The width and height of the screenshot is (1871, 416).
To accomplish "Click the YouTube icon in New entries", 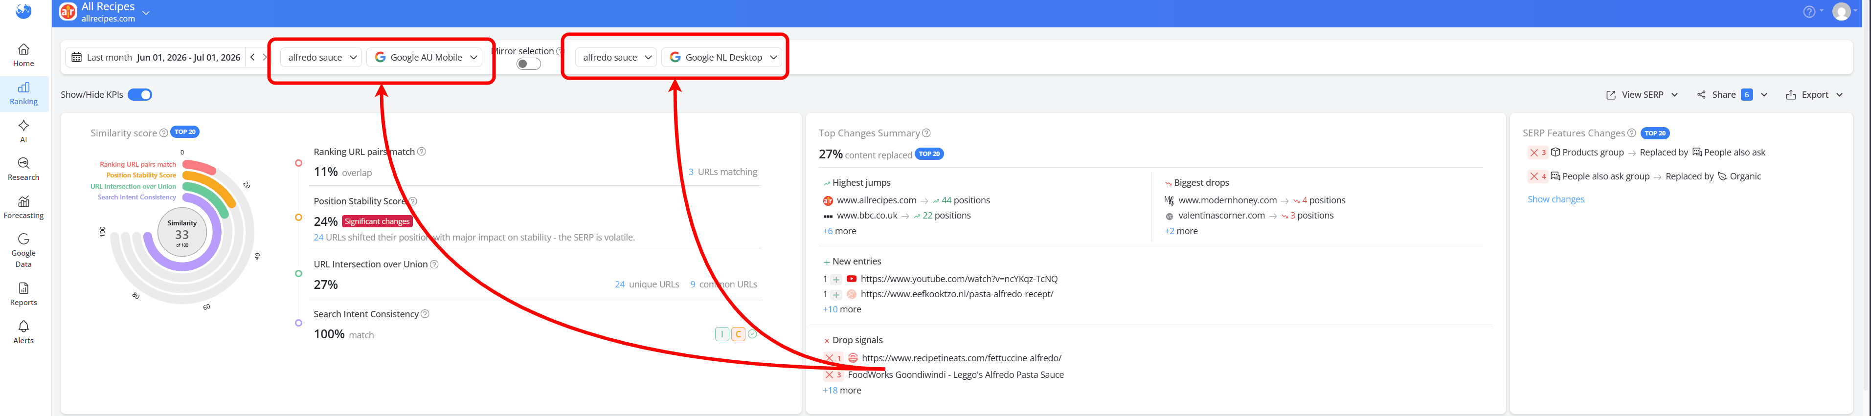I will 851,279.
